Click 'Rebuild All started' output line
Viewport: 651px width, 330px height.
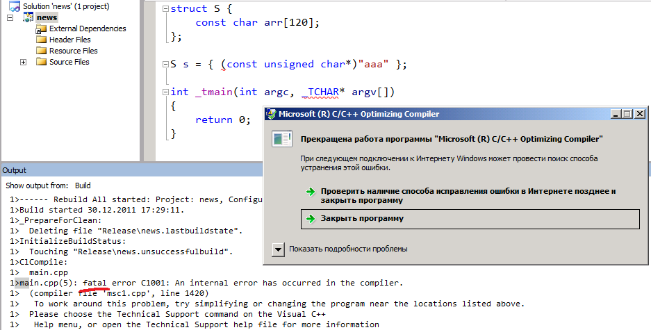136,199
